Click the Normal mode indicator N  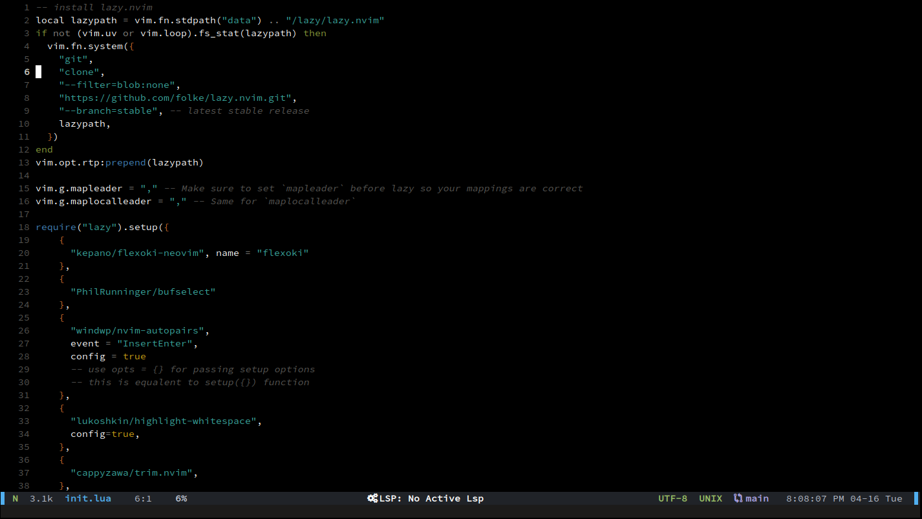15,498
